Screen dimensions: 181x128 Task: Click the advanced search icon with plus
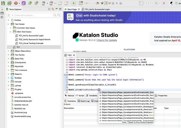(x=59, y=15)
